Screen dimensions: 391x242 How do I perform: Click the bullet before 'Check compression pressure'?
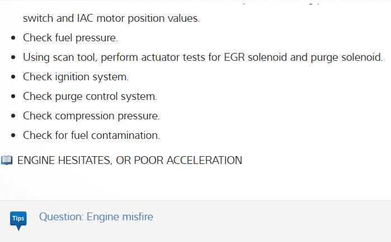(13, 116)
